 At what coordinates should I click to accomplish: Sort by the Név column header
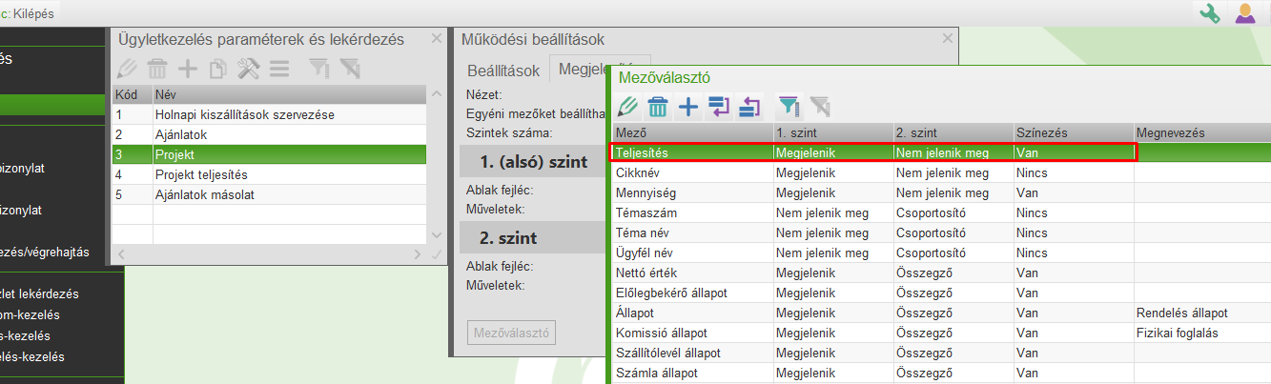tap(289, 94)
